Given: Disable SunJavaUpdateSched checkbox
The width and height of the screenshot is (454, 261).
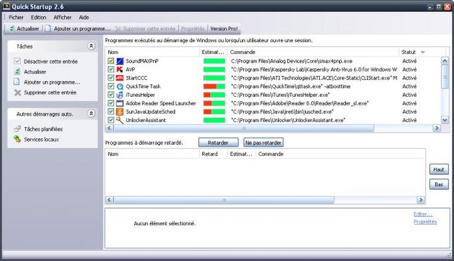Looking at the screenshot, I should [111, 111].
